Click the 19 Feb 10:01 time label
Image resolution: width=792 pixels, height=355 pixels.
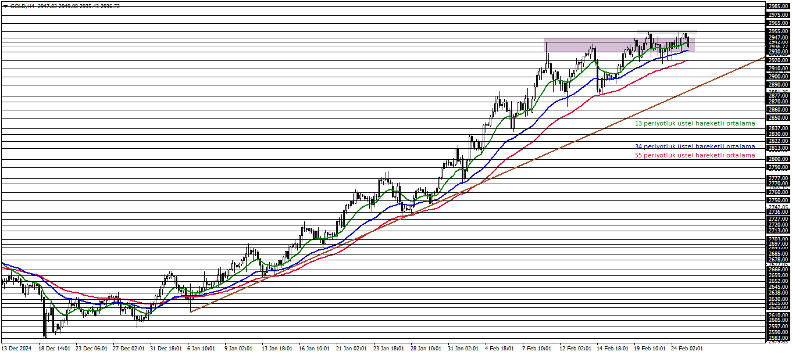click(x=650, y=349)
